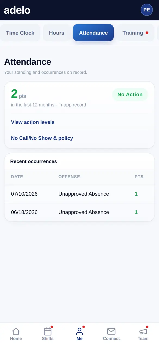This screenshot has width=159, height=344.
Task: Click the No Action status badge
Action: pos(130,95)
